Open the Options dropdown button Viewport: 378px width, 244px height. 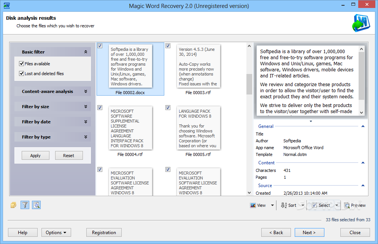pyautogui.click(x=56, y=233)
